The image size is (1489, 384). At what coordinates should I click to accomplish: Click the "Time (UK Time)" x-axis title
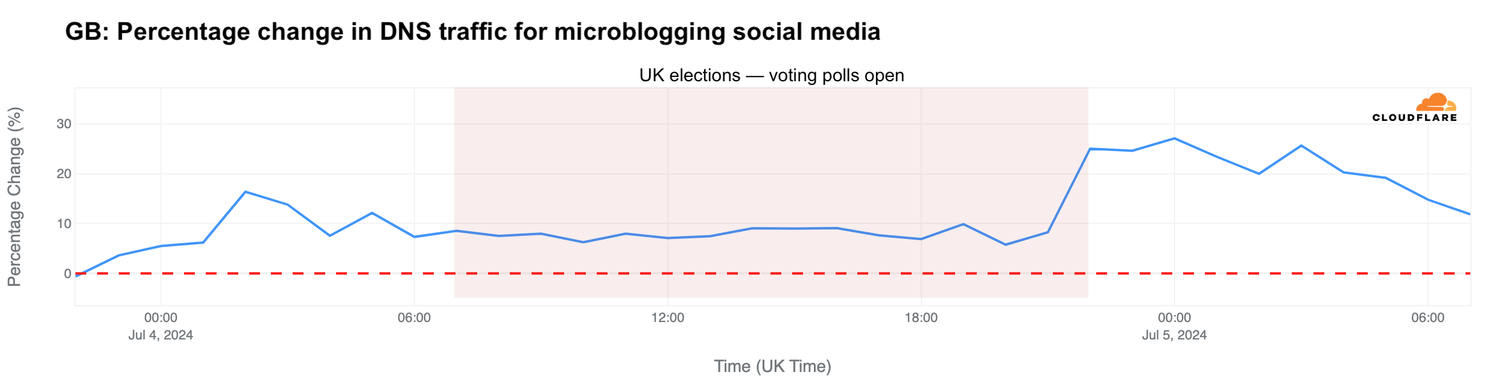pyautogui.click(x=772, y=366)
